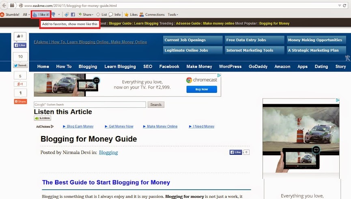Click inside the URL address field
The width and height of the screenshot is (351, 199).
[179, 6]
